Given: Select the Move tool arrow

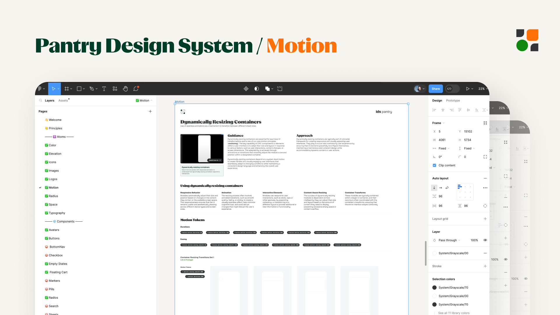Looking at the screenshot, I should 53,89.
